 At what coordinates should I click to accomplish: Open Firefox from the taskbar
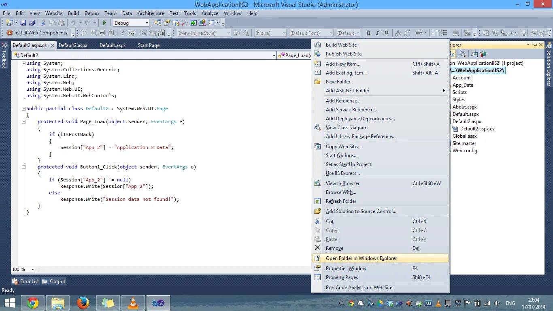[x=83, y=302]
